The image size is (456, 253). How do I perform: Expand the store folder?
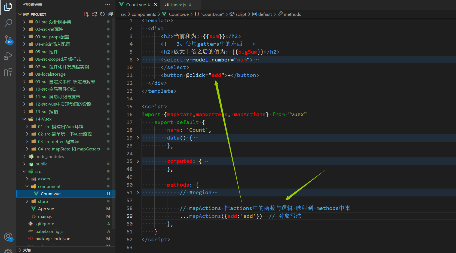[27, 201]
